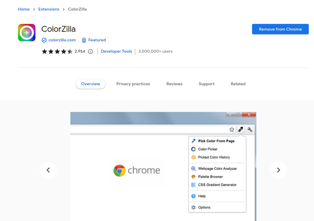314x221 pixels.
Task: Switch to the Related tab
Action: [x=238, y=84]
